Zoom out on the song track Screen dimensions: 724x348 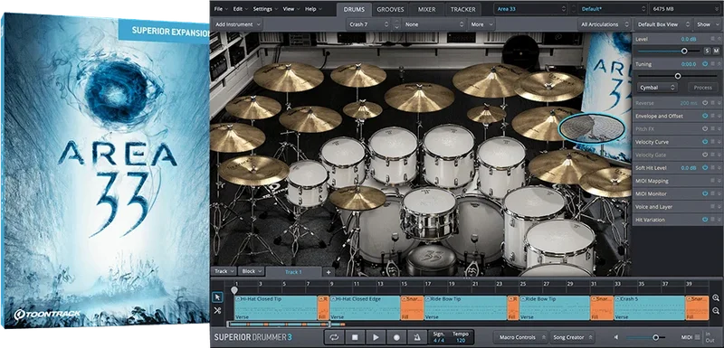tap(716, 311)
